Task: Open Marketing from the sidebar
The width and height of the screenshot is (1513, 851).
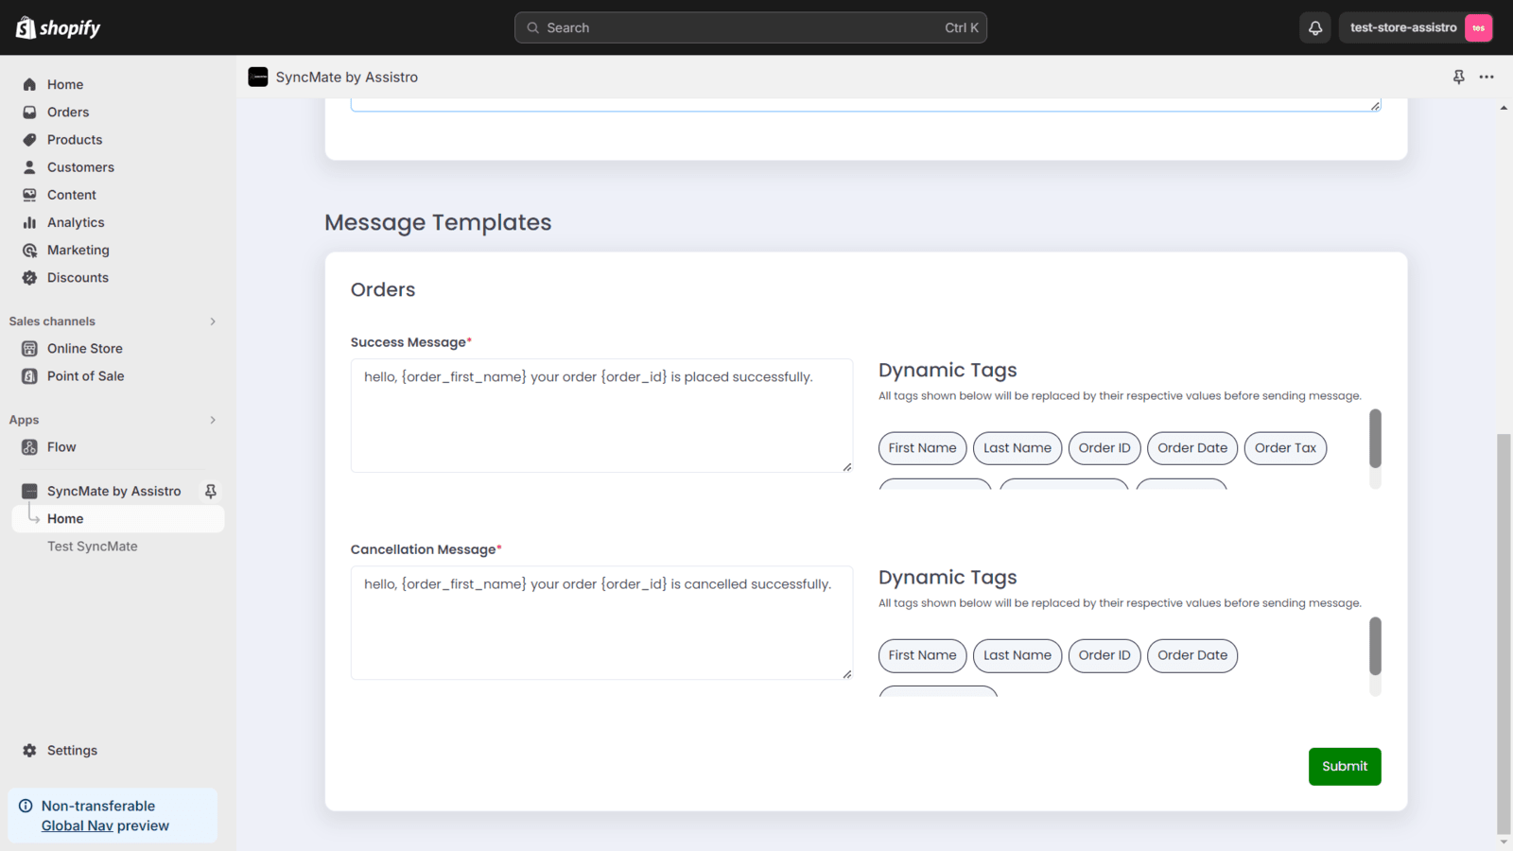Action: [78, 250]
